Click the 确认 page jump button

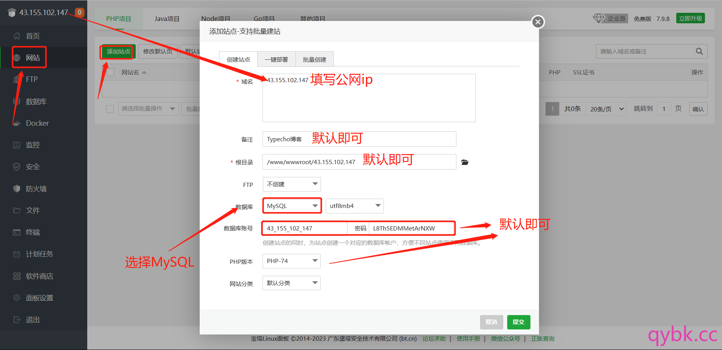698,109
